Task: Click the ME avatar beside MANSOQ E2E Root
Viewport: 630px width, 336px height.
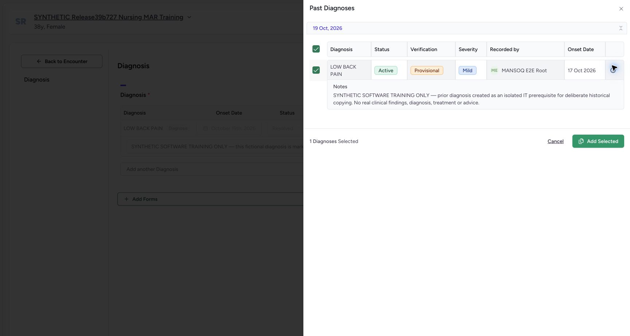Action: point(494,70)
